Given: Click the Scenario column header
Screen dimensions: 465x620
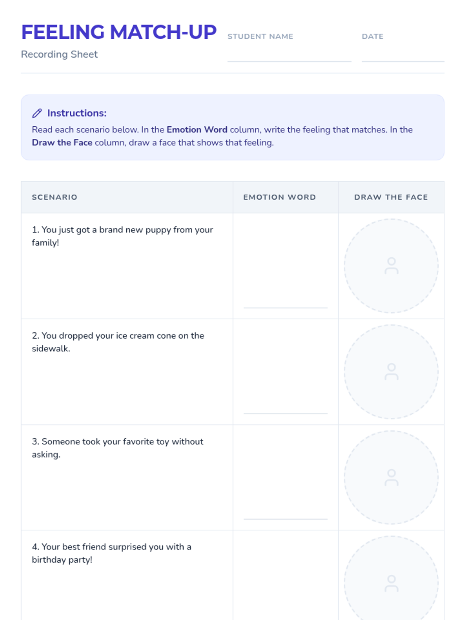Looking at the screenshot, I should click(55, 197).
